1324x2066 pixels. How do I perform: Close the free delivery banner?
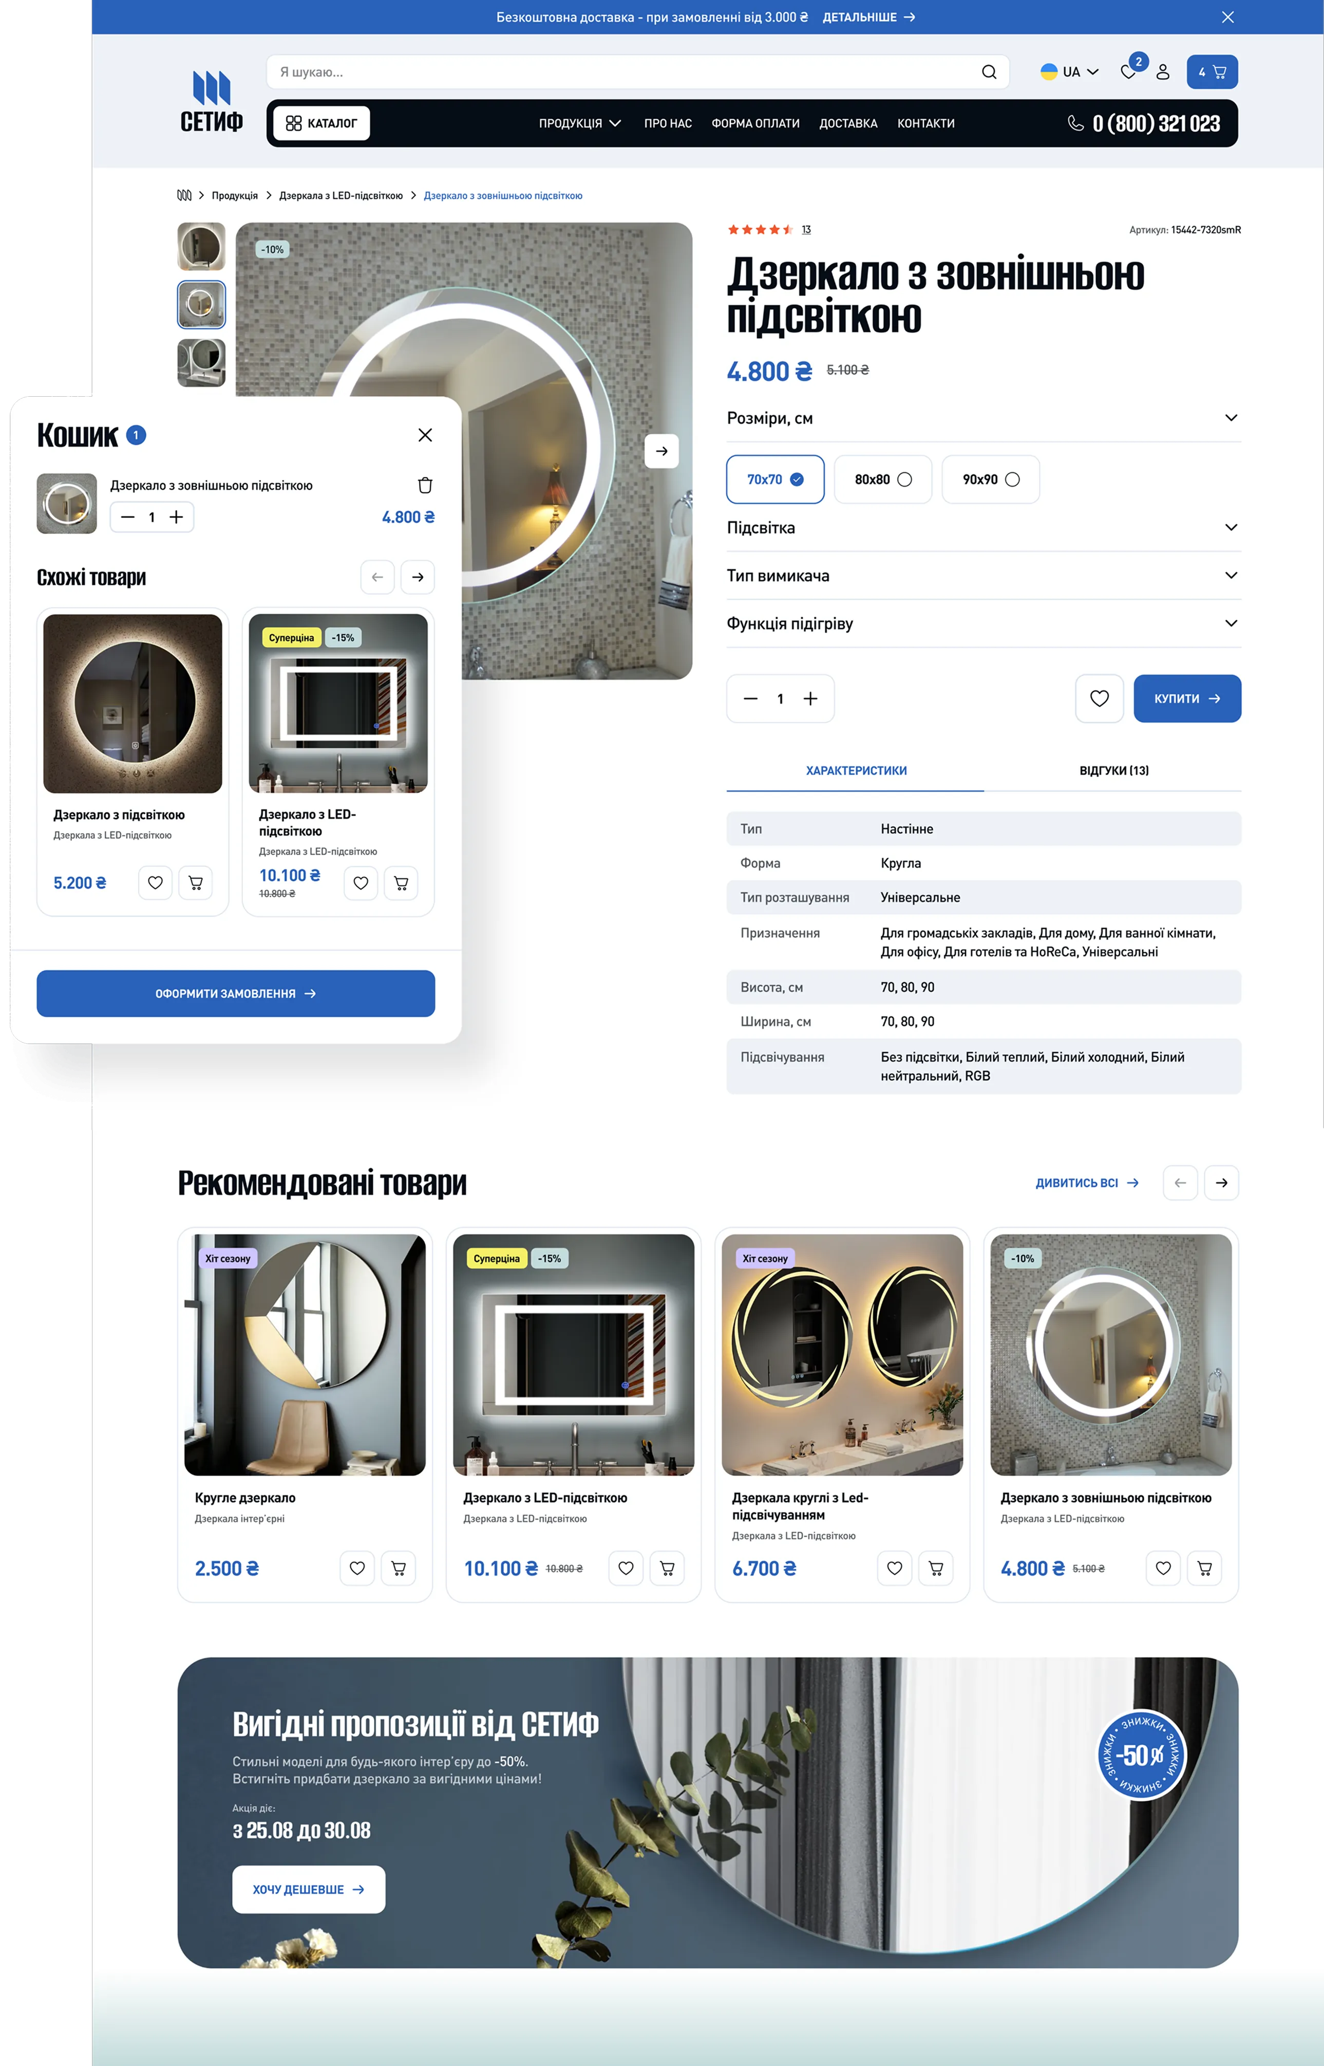pyautogui.click(x=1228, y=17)
